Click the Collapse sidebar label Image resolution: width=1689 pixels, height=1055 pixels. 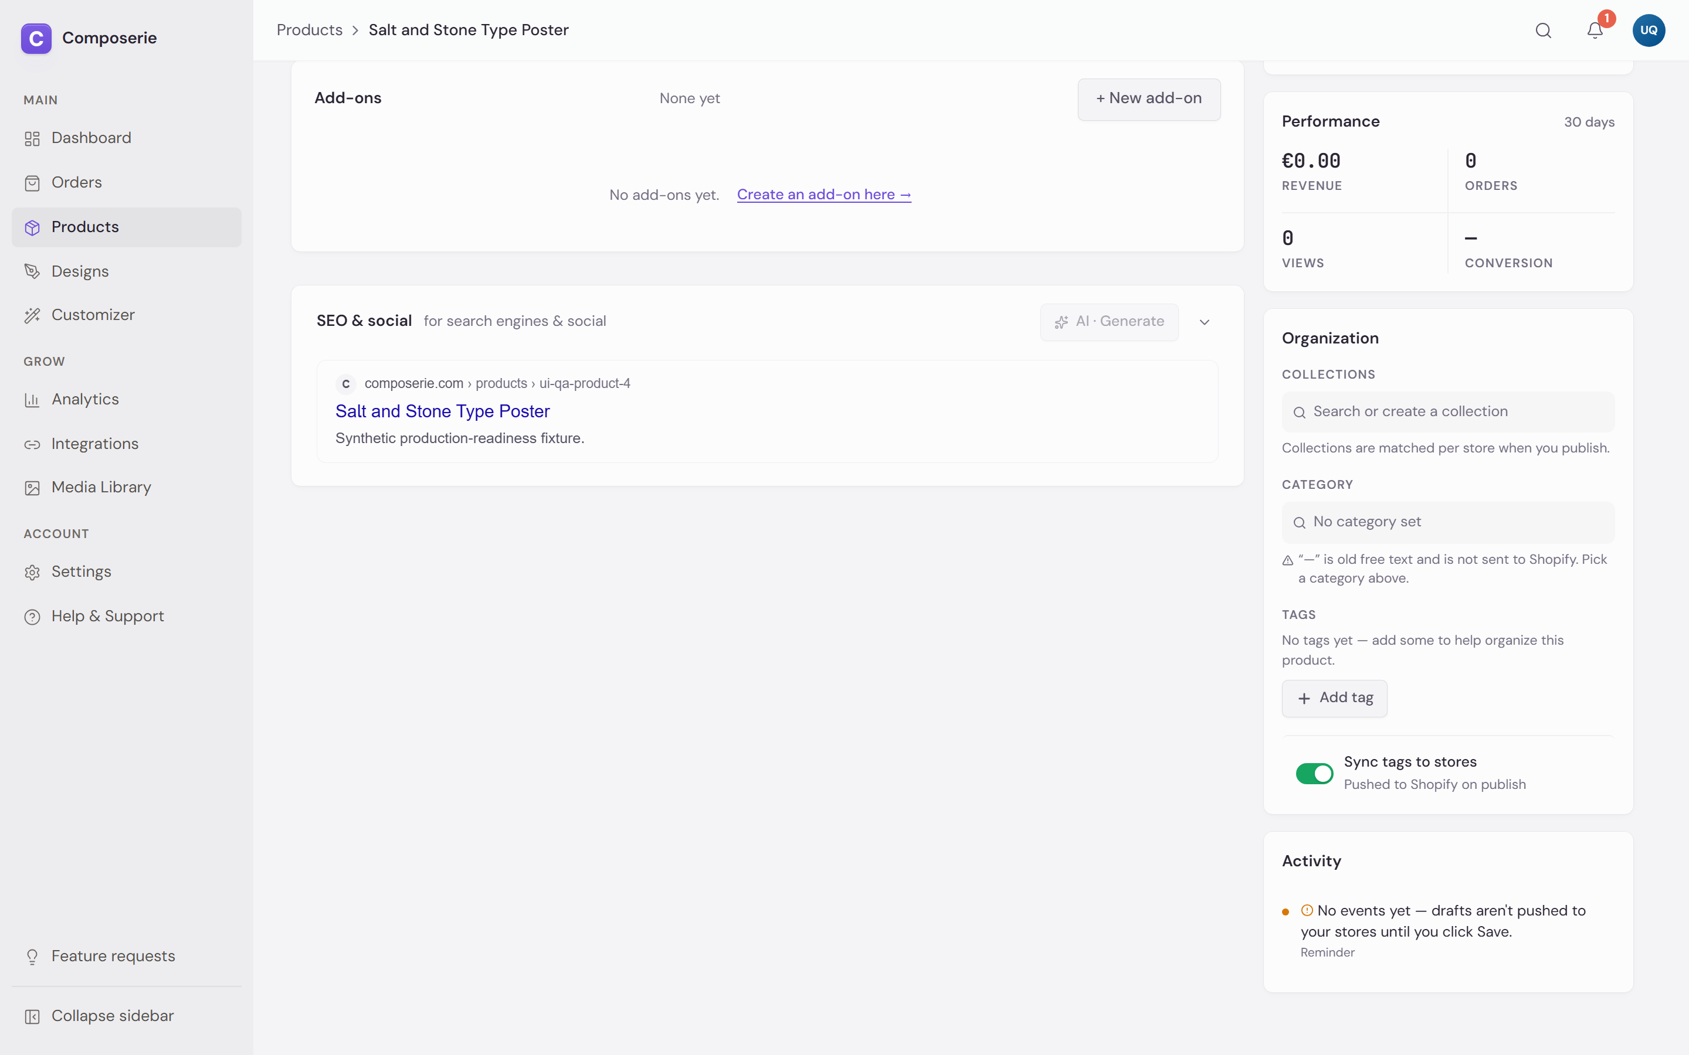coord(113,1016)
